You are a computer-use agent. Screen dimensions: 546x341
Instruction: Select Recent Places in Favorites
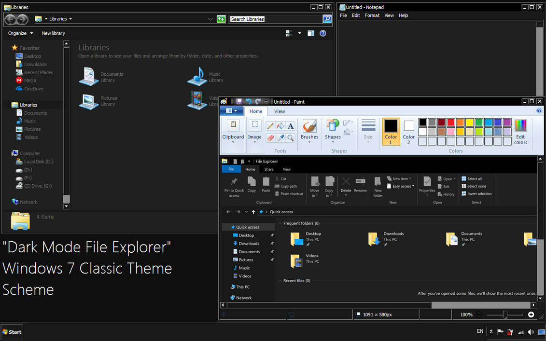35,72
